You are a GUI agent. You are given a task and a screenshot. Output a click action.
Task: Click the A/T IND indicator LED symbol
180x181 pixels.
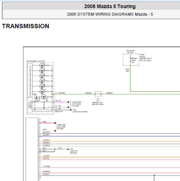(44, 97)
